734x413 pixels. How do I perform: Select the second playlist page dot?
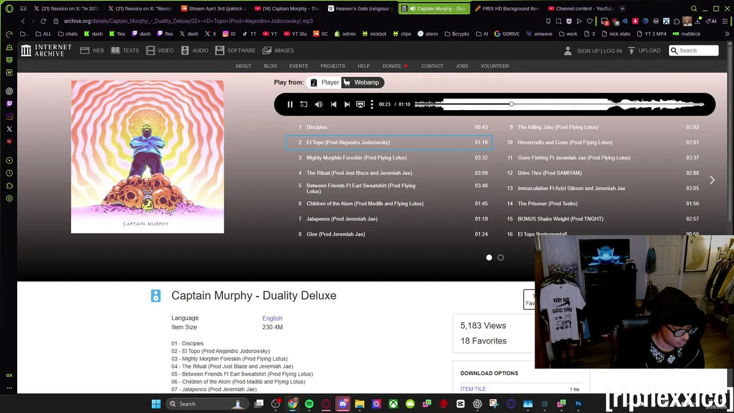(x=501, y=258)
